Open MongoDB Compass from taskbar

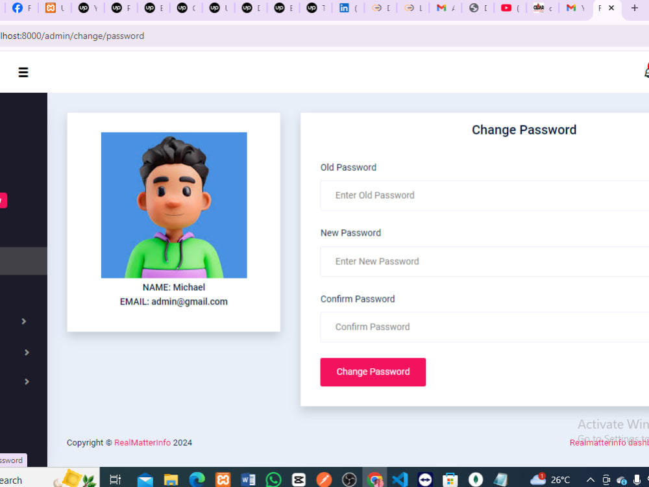click(x=476, y=480)
